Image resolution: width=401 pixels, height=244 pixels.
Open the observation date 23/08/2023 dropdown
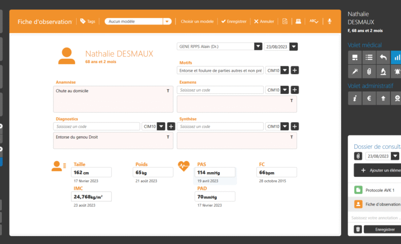294,47
